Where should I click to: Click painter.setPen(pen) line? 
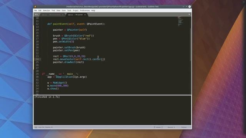tap(66, 50)
